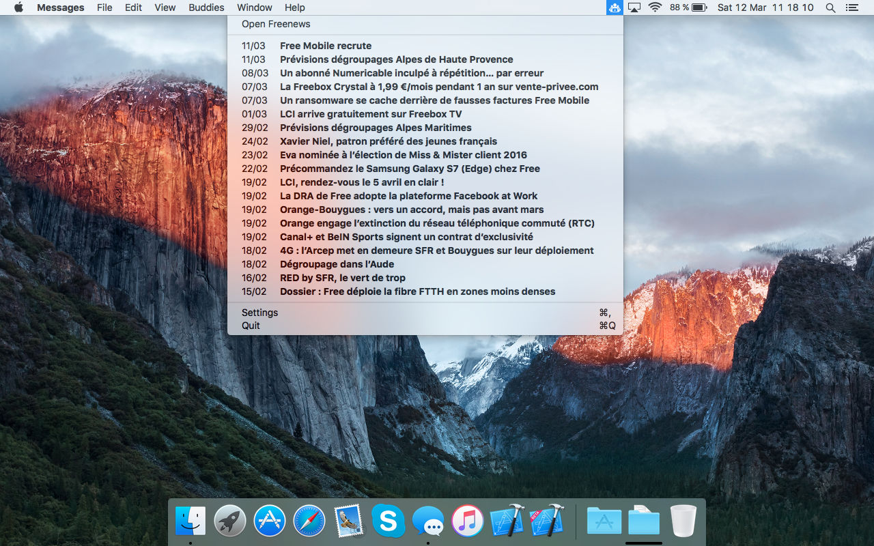Image resolution: width=874 pixels, height=546 pixels.
Task: Open the Wi-Fi status menu
Action: [x=655, y=8]
